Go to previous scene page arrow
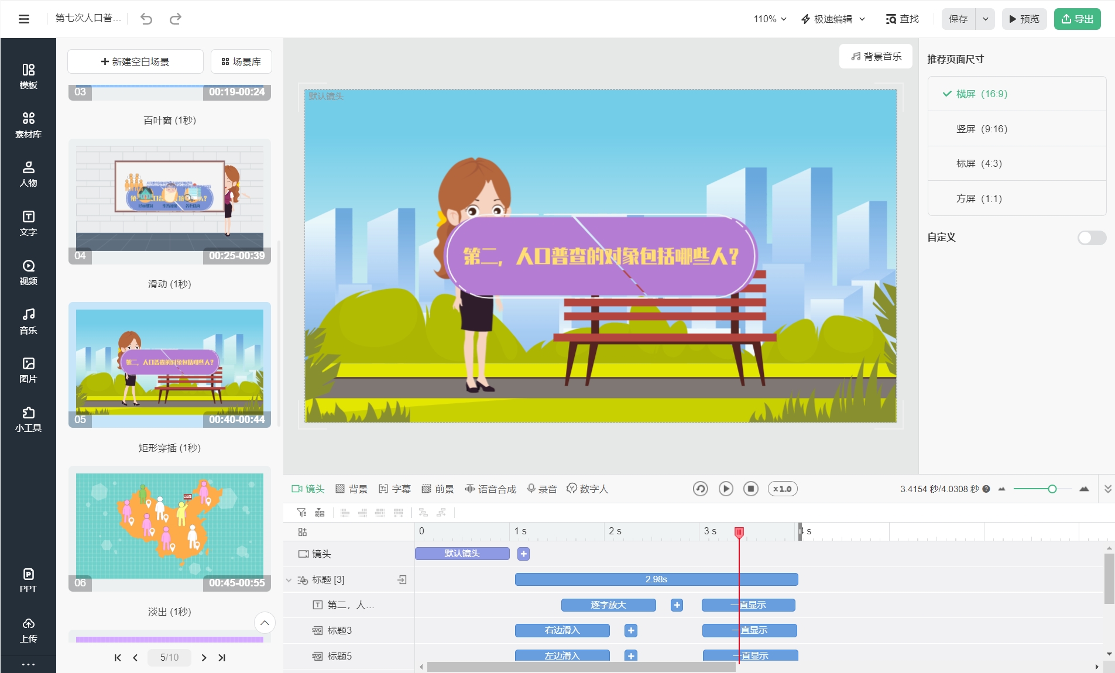 click(135, 658)
